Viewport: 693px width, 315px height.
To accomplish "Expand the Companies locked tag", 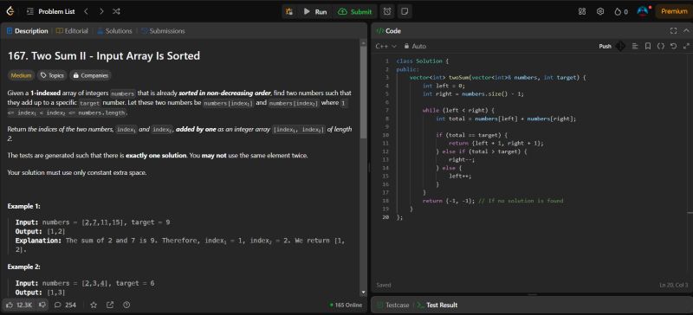I will click(91, 75).
